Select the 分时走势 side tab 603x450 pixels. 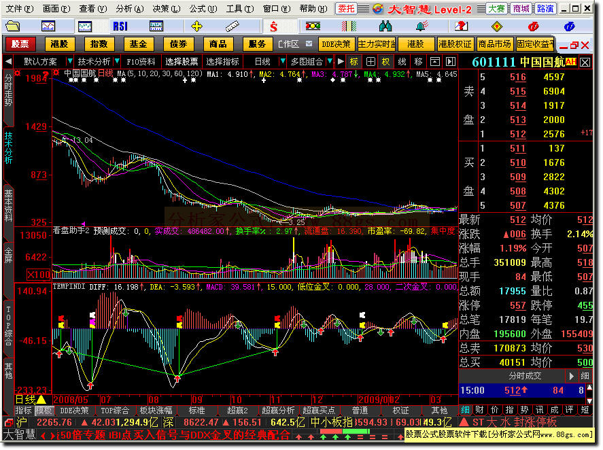tap(8, 90)
